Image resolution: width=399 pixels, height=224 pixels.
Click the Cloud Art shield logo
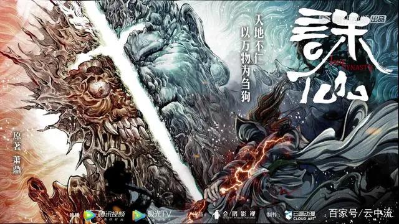[x=288, y=215]
